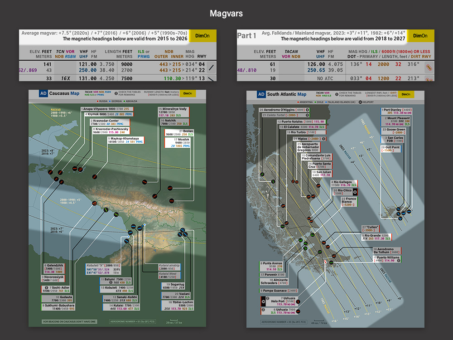Click the info icon on Sochi-Adler label
This screenshot has height=340, width=453.
46,288
